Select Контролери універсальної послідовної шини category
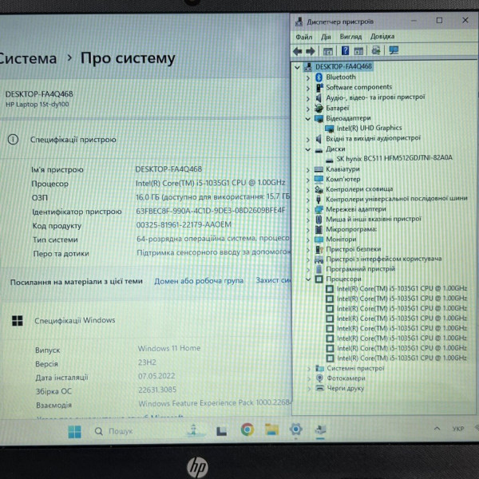 (397, 199)
